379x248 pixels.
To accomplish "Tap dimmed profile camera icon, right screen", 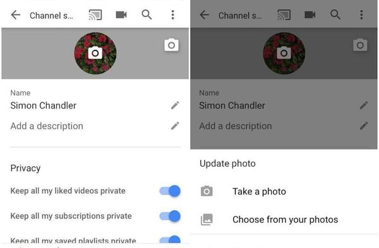I will click(284, 53).
